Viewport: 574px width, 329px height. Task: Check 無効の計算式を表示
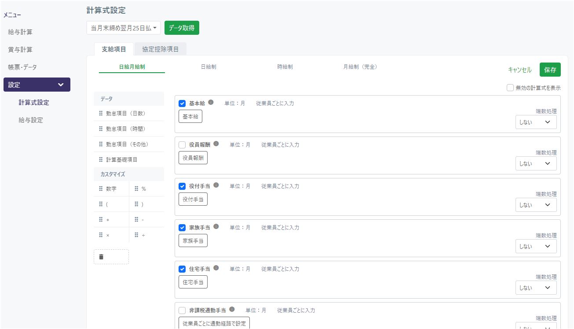[x=510, y=88]
